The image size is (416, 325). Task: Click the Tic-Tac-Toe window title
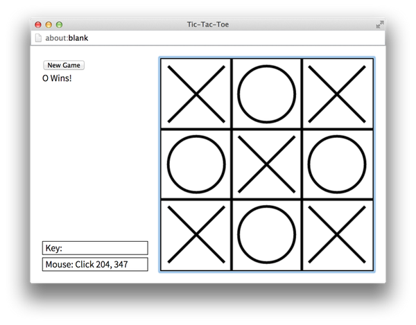point(208,24)
